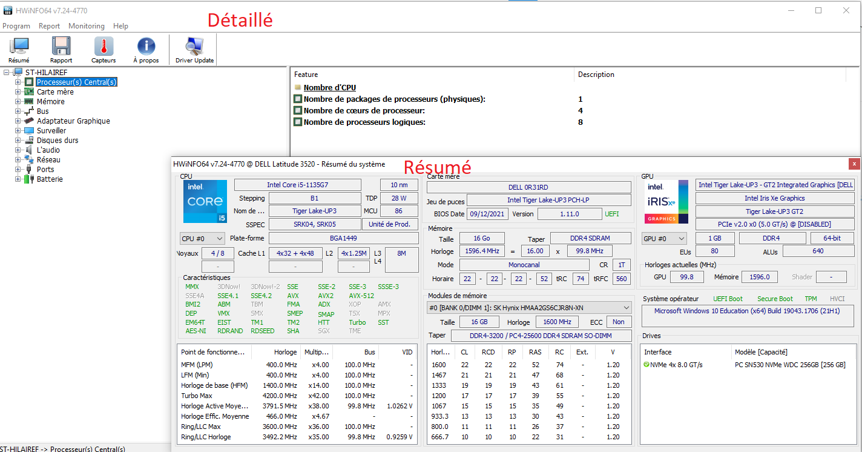Click the Description column header
Image resolution: width=862 pixels, height=452 pixels.
click(x=596, y=75)
